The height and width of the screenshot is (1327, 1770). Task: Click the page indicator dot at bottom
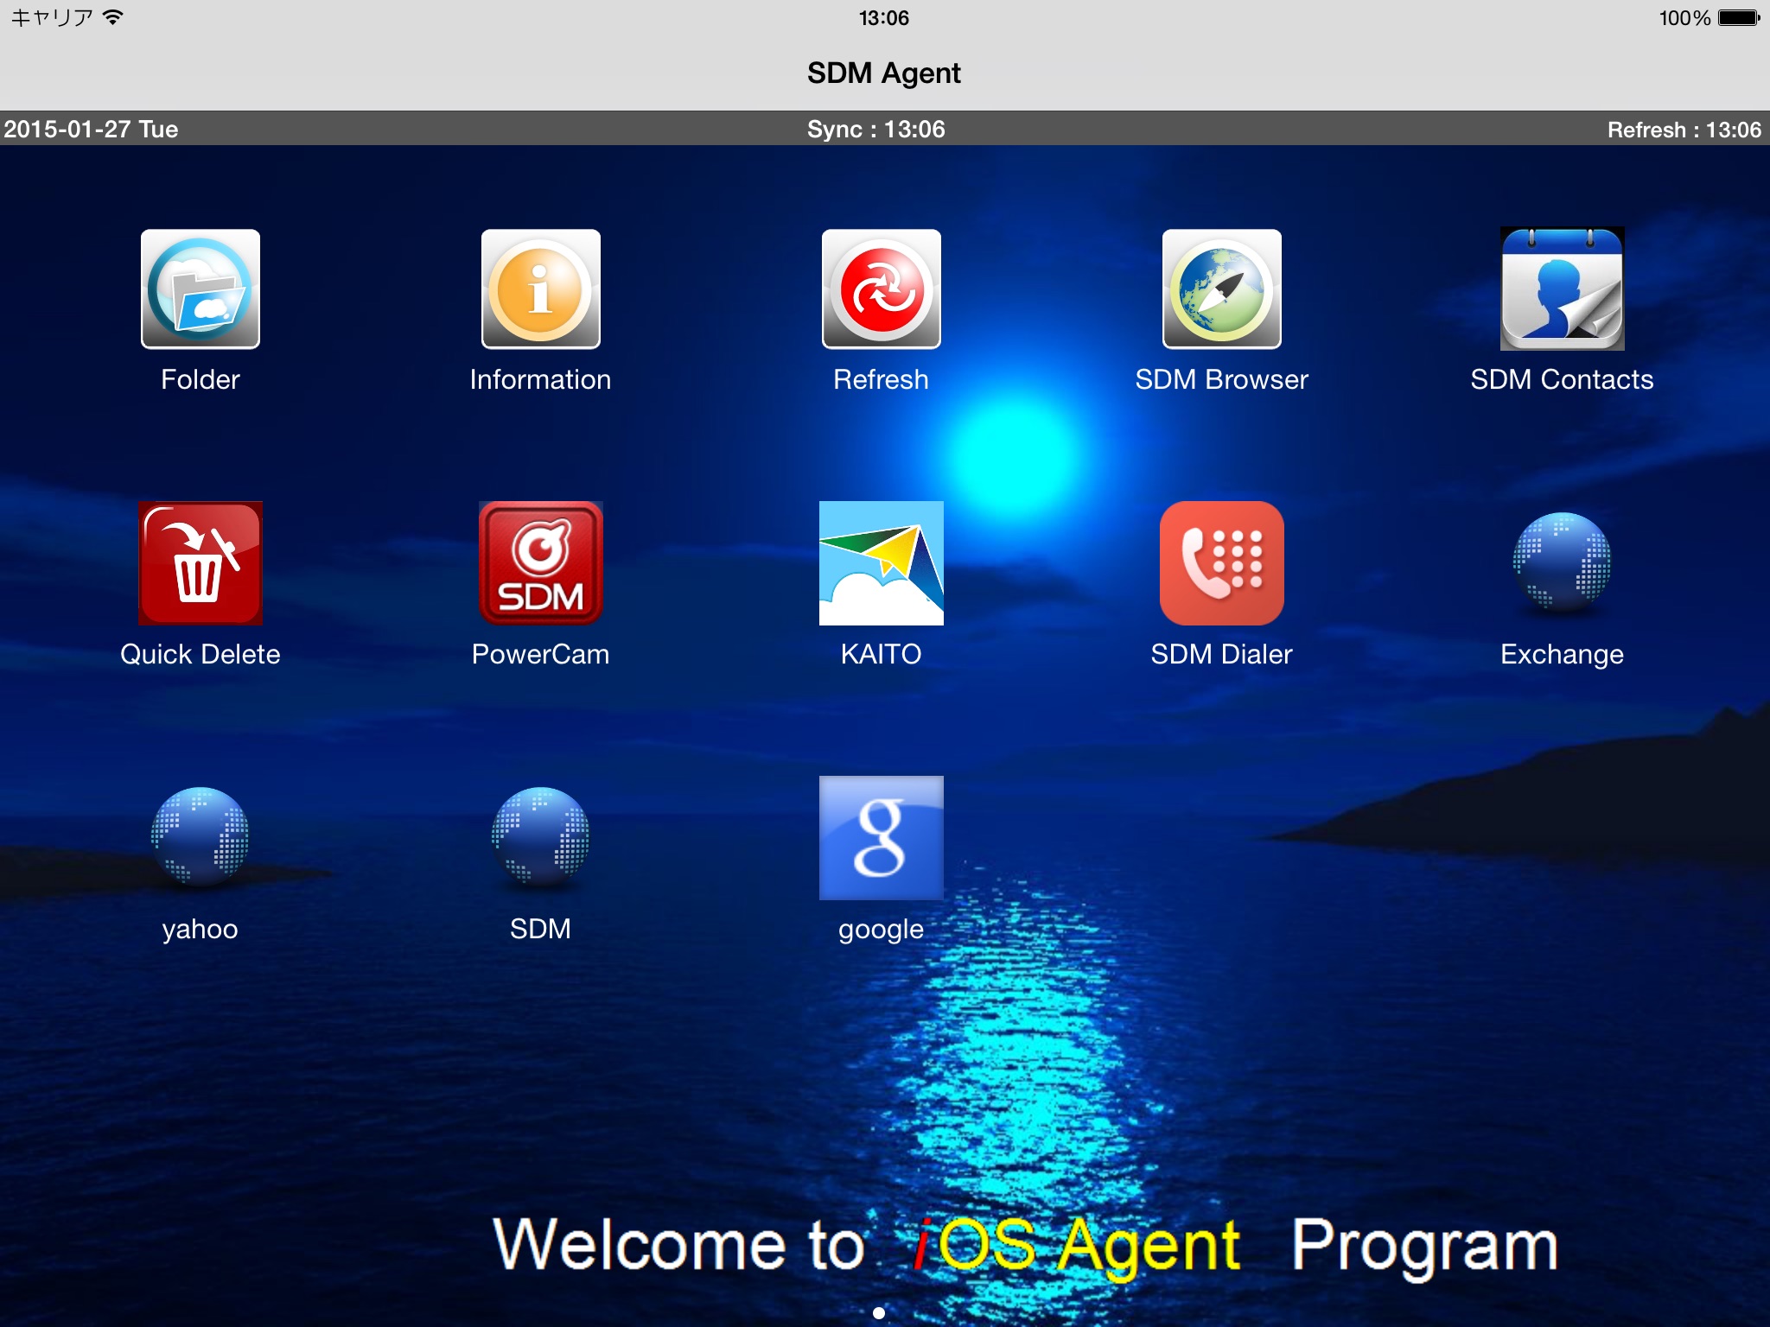[879, 1313]
